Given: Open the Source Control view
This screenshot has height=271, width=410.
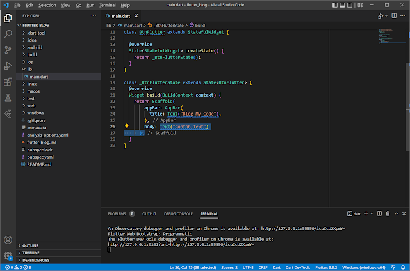Looking at the screenshot, I should (8, 49).
